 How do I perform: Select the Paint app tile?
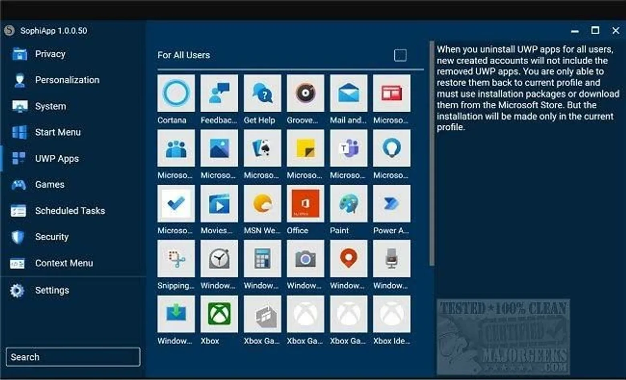349,204
